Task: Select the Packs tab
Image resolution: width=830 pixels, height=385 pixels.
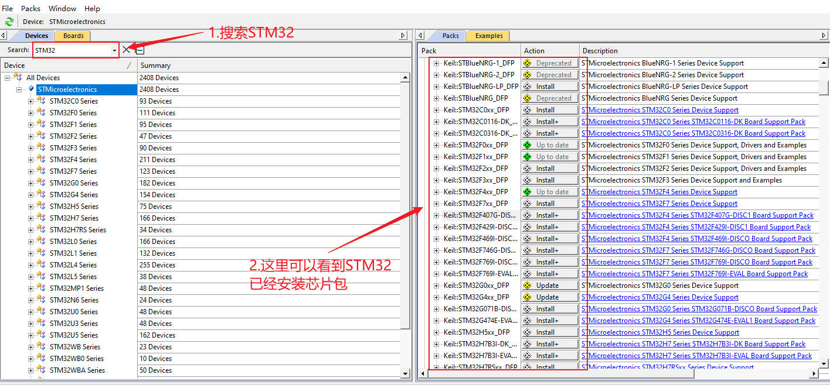Action: coord(450,36)
